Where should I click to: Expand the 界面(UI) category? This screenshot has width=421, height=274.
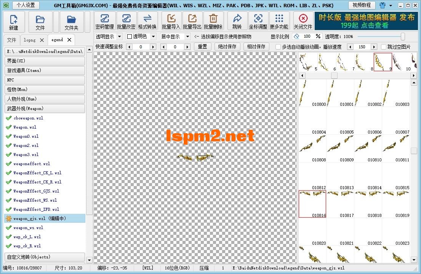point(45,61)
